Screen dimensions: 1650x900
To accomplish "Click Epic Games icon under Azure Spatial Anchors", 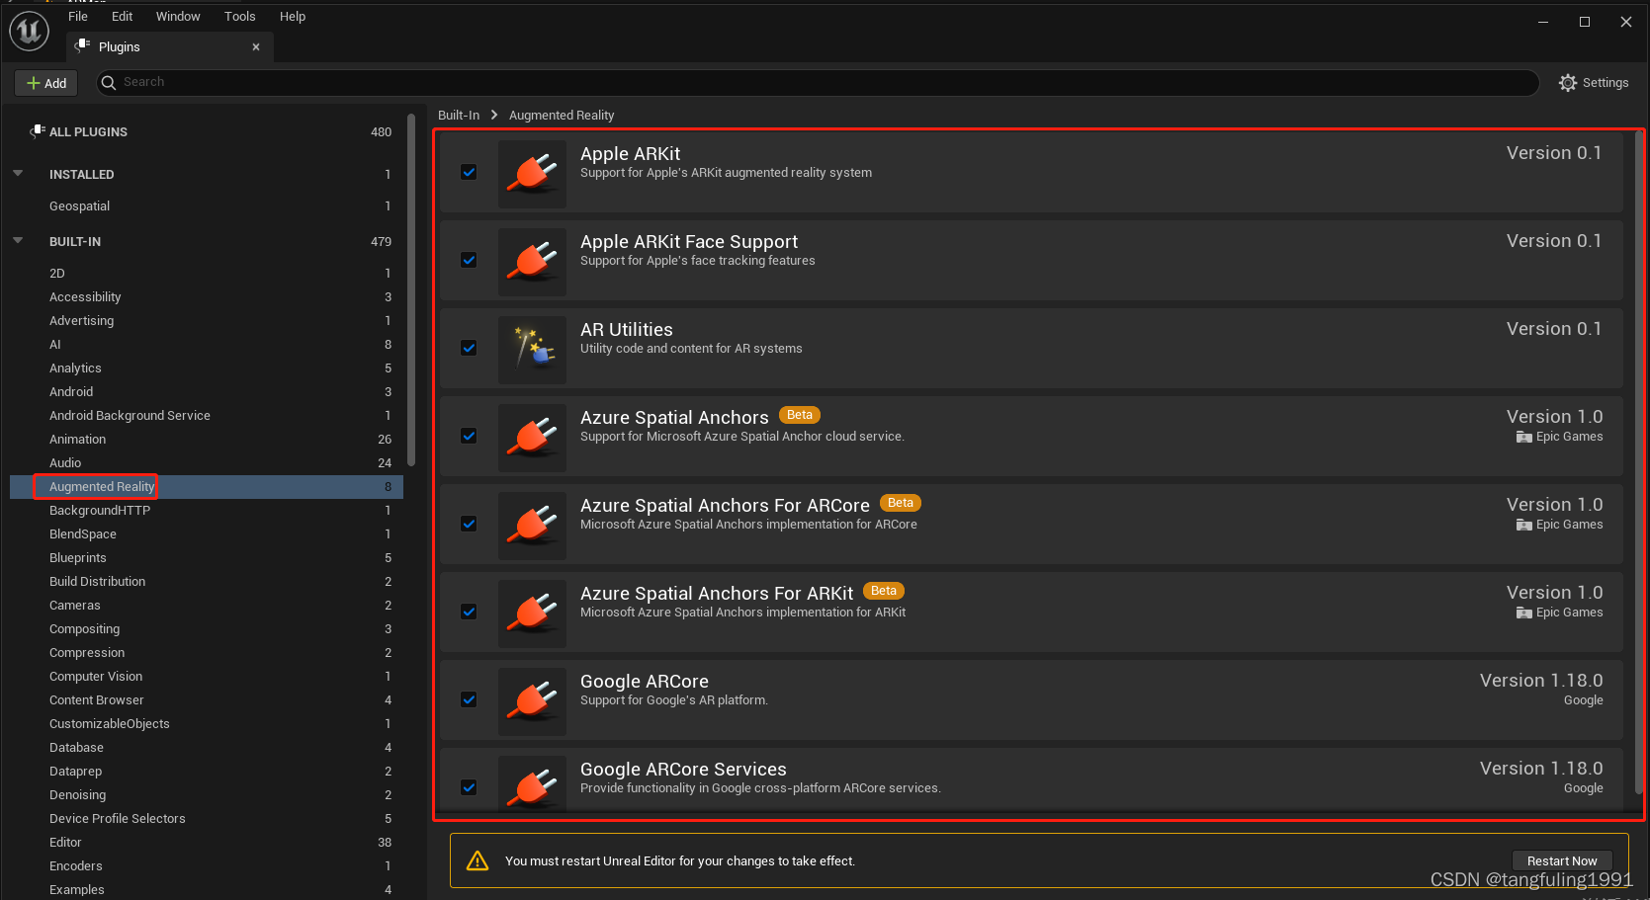I will (1523, 437).
